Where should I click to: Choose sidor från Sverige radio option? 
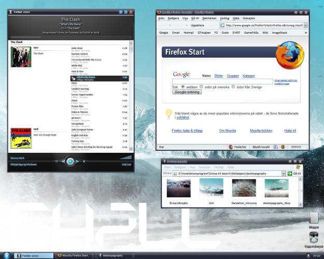click(x=233, y=87)
